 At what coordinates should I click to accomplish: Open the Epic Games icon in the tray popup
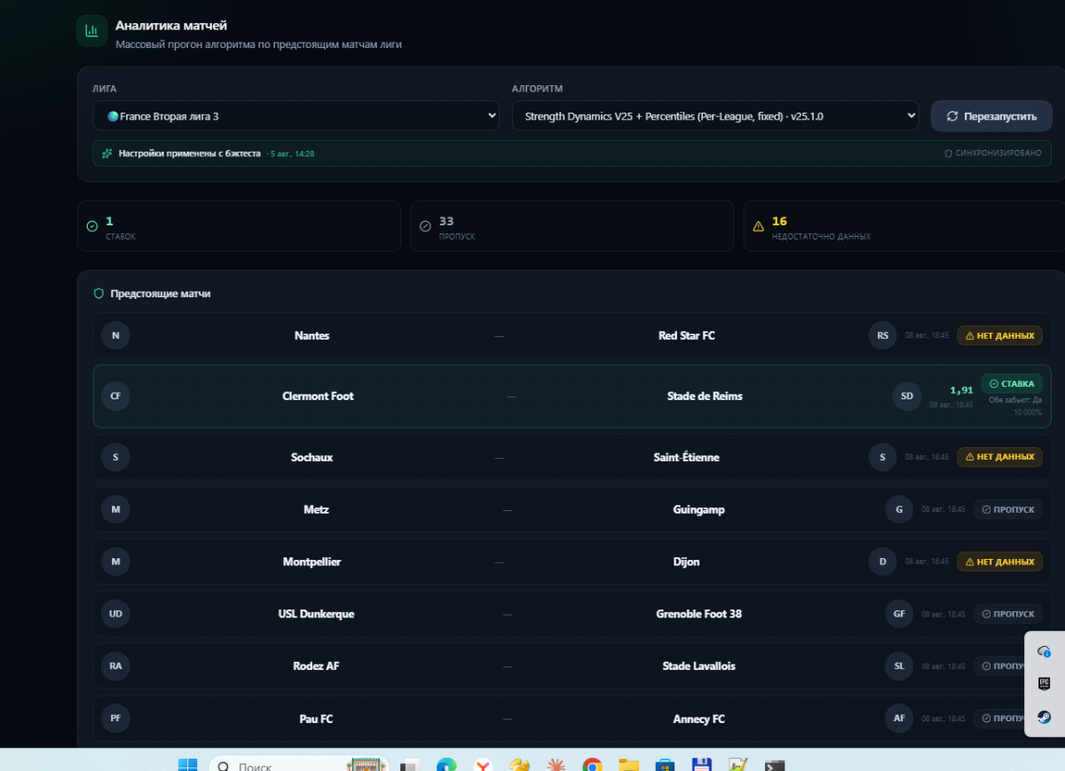[1045, 684]
